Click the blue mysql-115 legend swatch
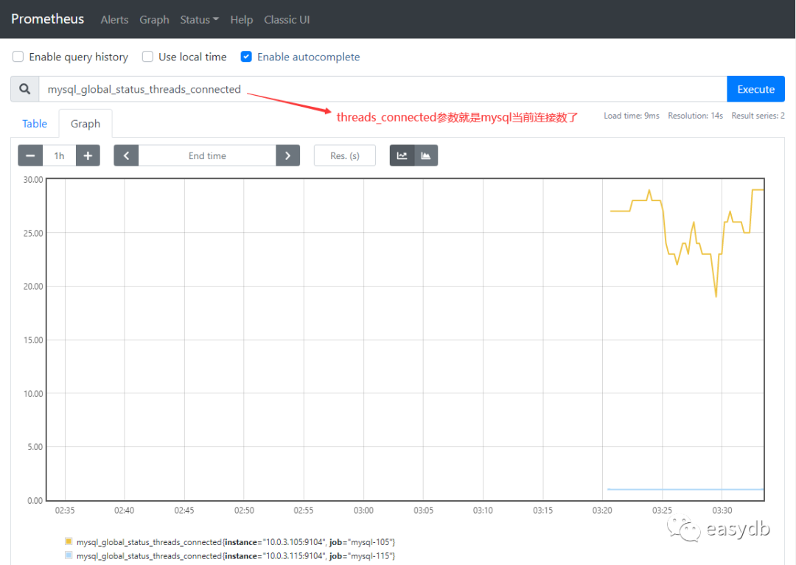Viewport: 796px width, 565px height. click(69, 555)
